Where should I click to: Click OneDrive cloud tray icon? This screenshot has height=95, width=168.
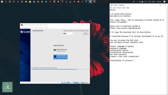click(x=142, y=2)
